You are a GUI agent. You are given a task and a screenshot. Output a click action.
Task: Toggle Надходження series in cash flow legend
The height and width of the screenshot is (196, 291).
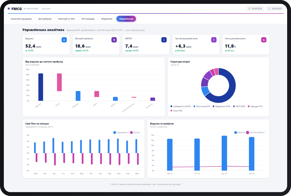point(121,132)
